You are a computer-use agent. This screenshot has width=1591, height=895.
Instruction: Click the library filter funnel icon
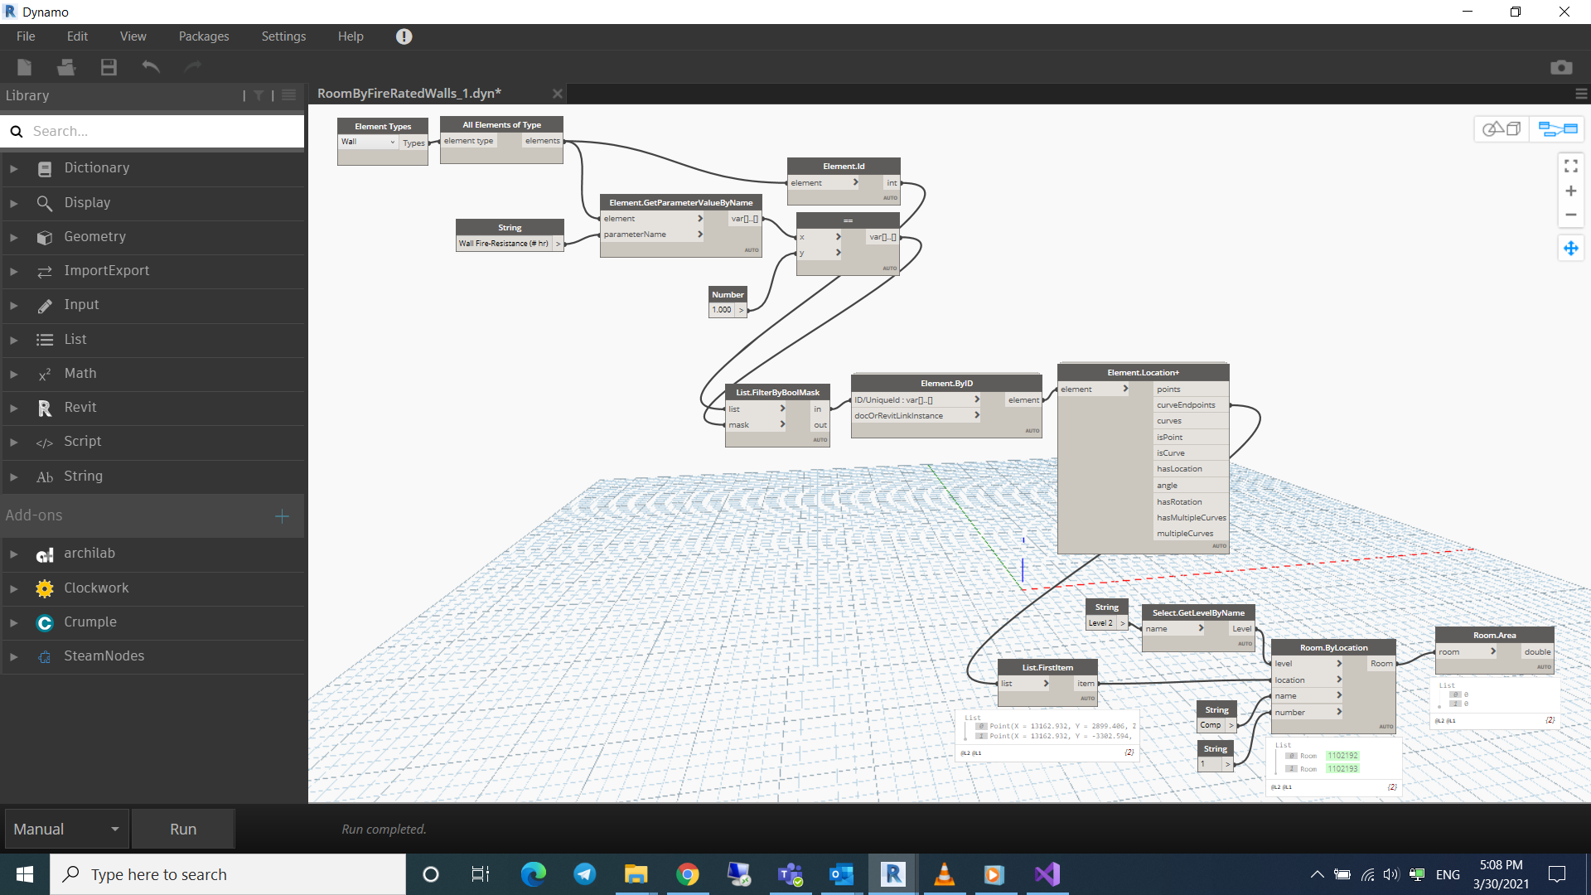(259, 95)
